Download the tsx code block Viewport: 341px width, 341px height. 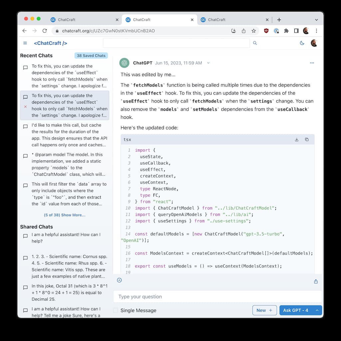297,139
